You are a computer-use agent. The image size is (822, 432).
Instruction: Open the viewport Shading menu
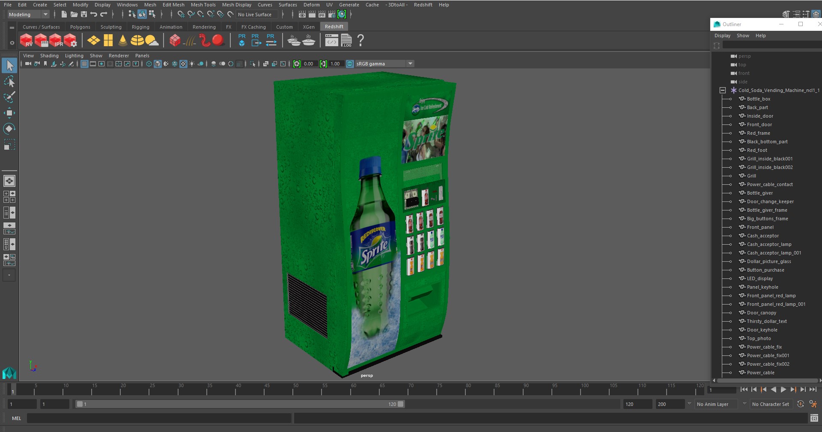(49, 56)
